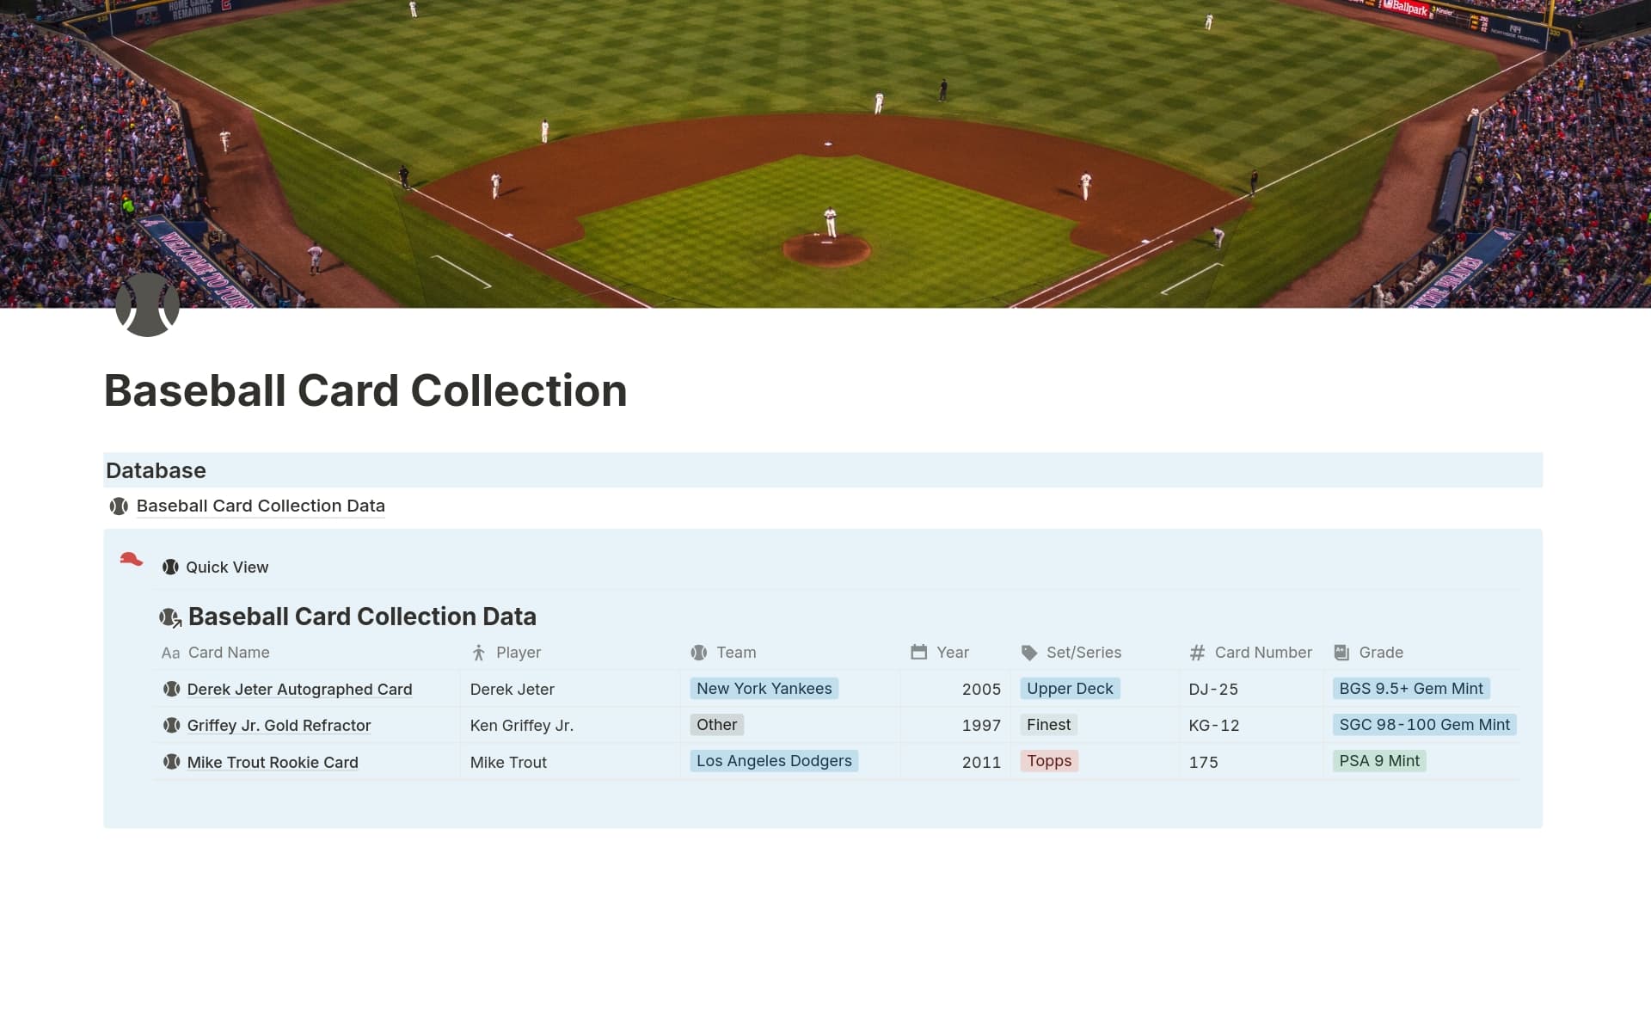Open the Grade column header menu
1651x1031 pixels.
[x=1421, y=653]
